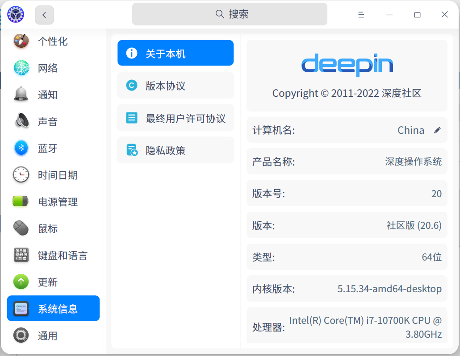Viewport: 460px width, 356px height.
Task: Click the 鼠标 sidebar label
Action: pyautogui.click(x=48, y=228)
